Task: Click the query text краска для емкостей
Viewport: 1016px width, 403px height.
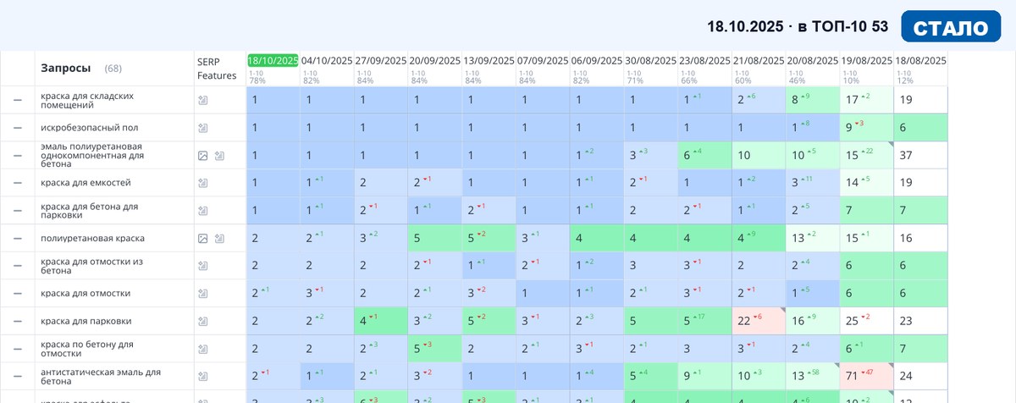Action: 86,183
